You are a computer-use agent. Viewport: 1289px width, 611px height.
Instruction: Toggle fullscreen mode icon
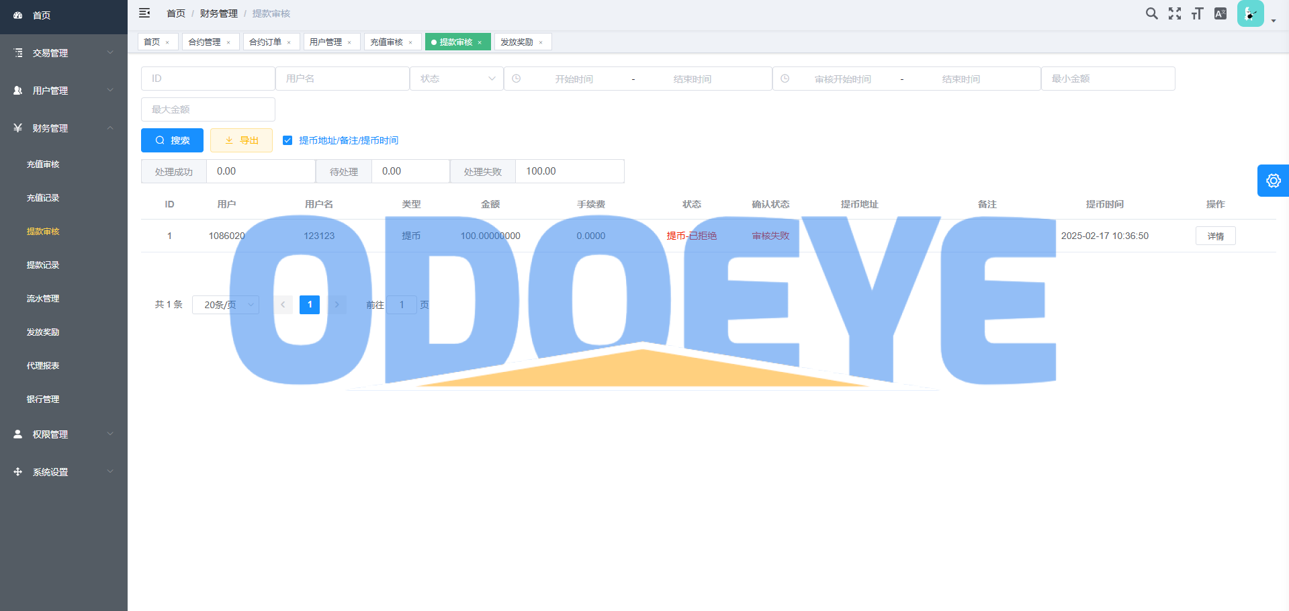[1174, 13]
